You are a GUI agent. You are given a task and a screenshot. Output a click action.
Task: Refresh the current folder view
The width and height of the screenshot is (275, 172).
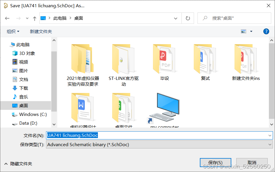[x=188, y=18]
